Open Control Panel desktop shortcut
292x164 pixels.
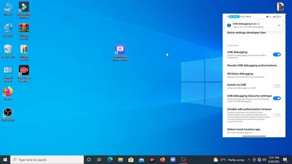coord(8,74)
